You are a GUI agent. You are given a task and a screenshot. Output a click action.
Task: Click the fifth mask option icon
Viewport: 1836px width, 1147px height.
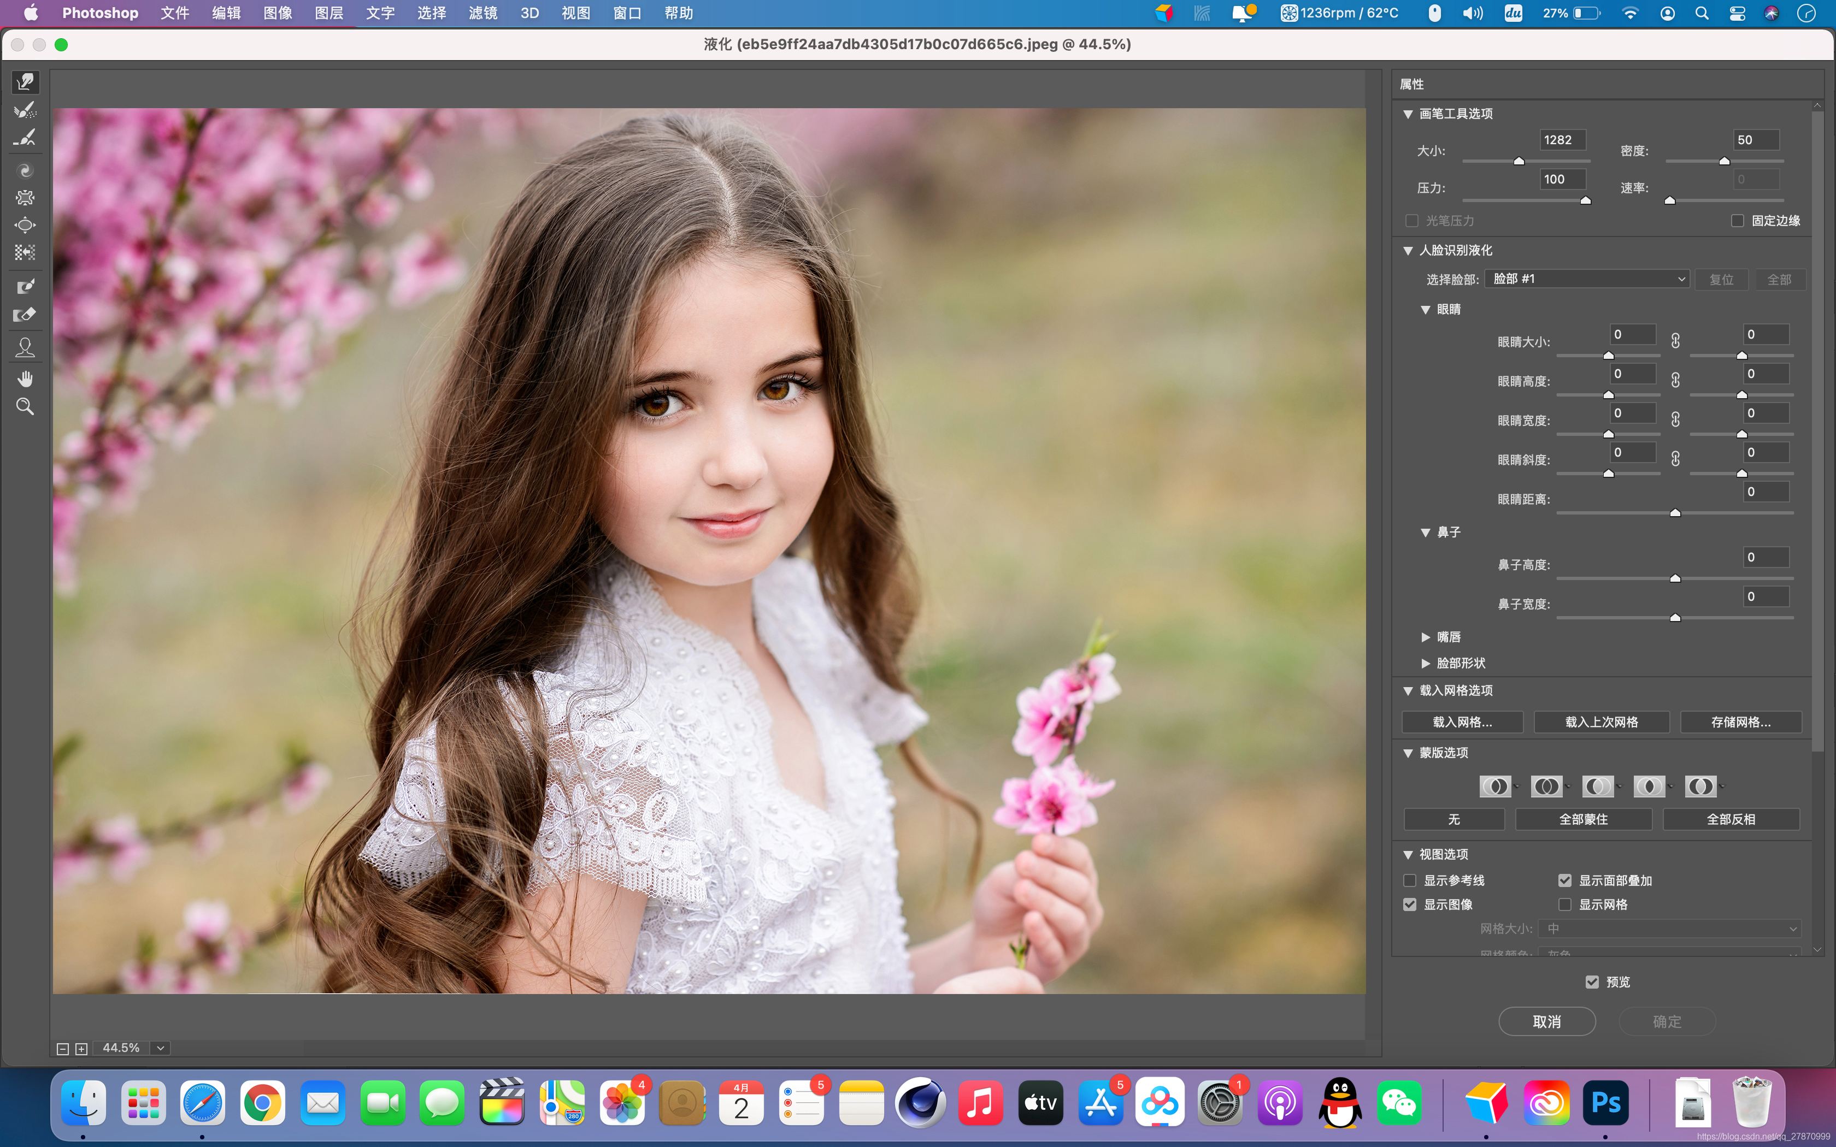tap(1700, 787)
